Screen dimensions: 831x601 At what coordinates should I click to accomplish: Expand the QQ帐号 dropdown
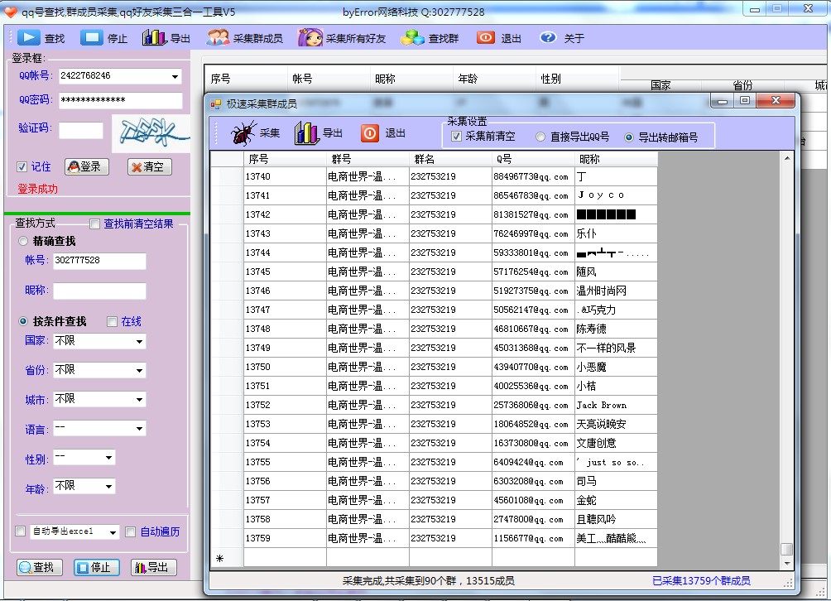click(175, 76)
